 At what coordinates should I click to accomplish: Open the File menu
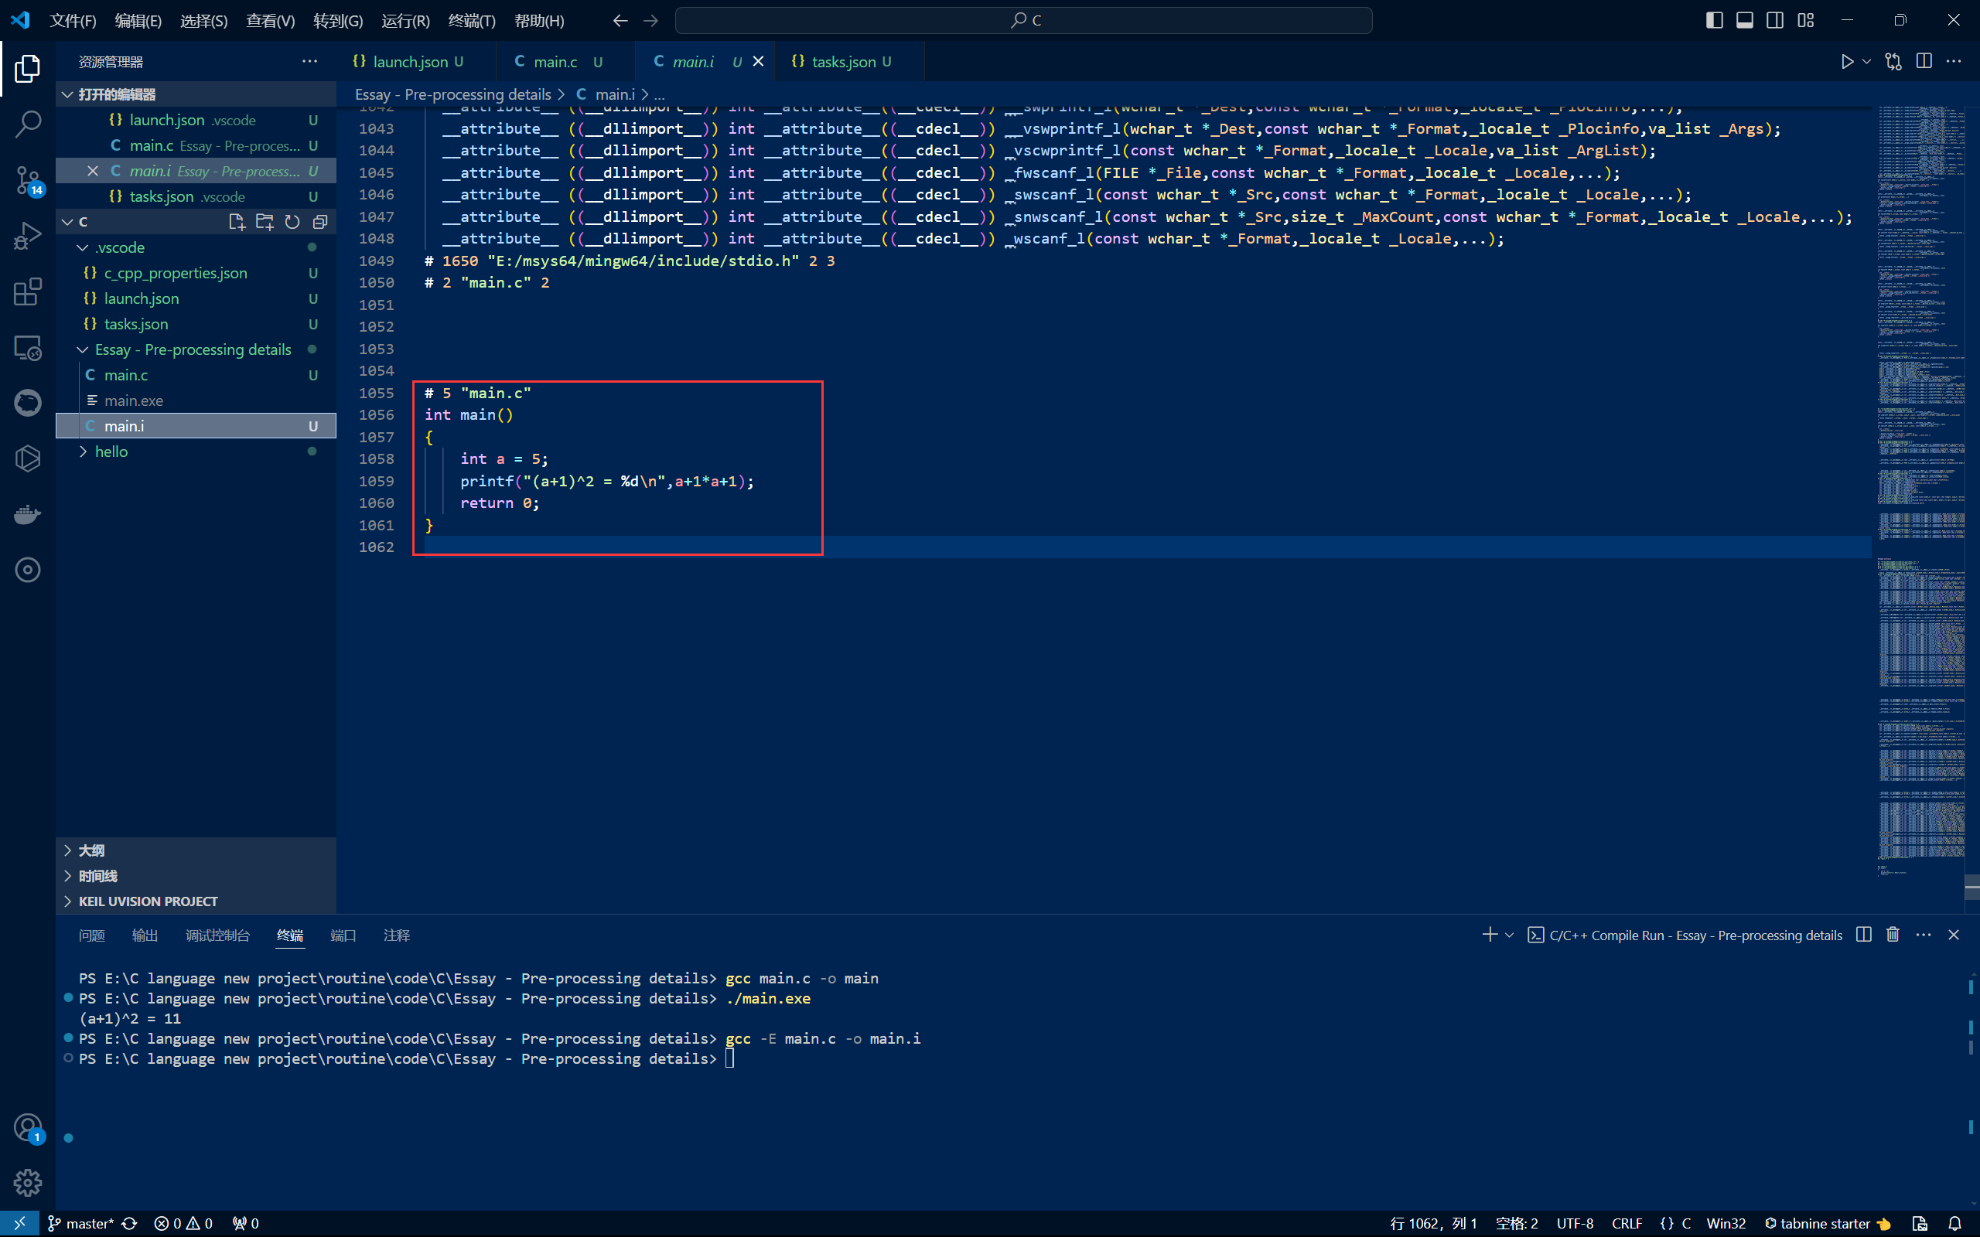(x=73, y=20)
